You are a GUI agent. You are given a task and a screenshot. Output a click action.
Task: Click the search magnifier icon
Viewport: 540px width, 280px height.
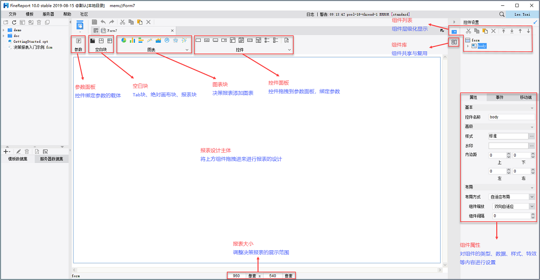click(x=502, y=14)
